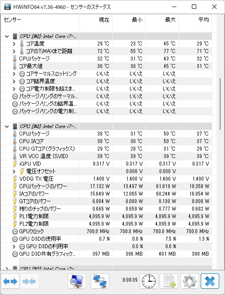The width and height of the screenshot is (225, 295).
Task: Open the sensor search monitor-with-magnifier button
Action: (77, 281)
